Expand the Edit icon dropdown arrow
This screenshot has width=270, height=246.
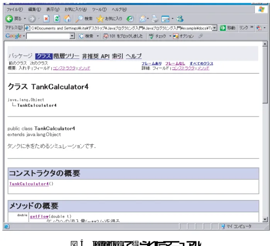[173, 19]
